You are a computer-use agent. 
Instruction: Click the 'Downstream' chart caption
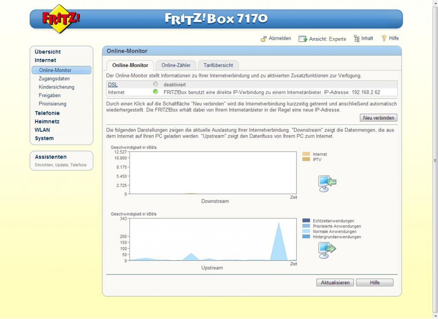point(215,201)
